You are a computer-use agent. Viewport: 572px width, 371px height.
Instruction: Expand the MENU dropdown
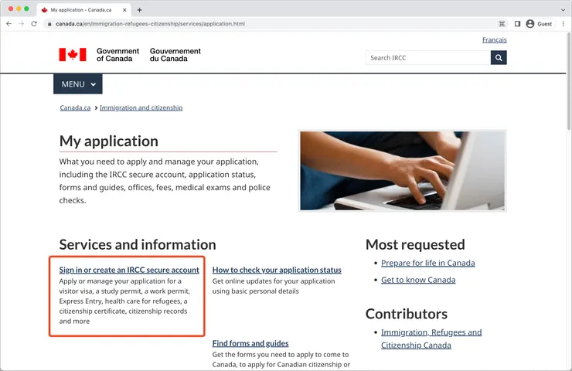tap(78, 84)
